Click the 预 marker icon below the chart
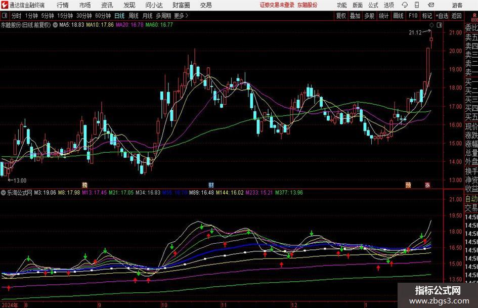 click(408, 185)
